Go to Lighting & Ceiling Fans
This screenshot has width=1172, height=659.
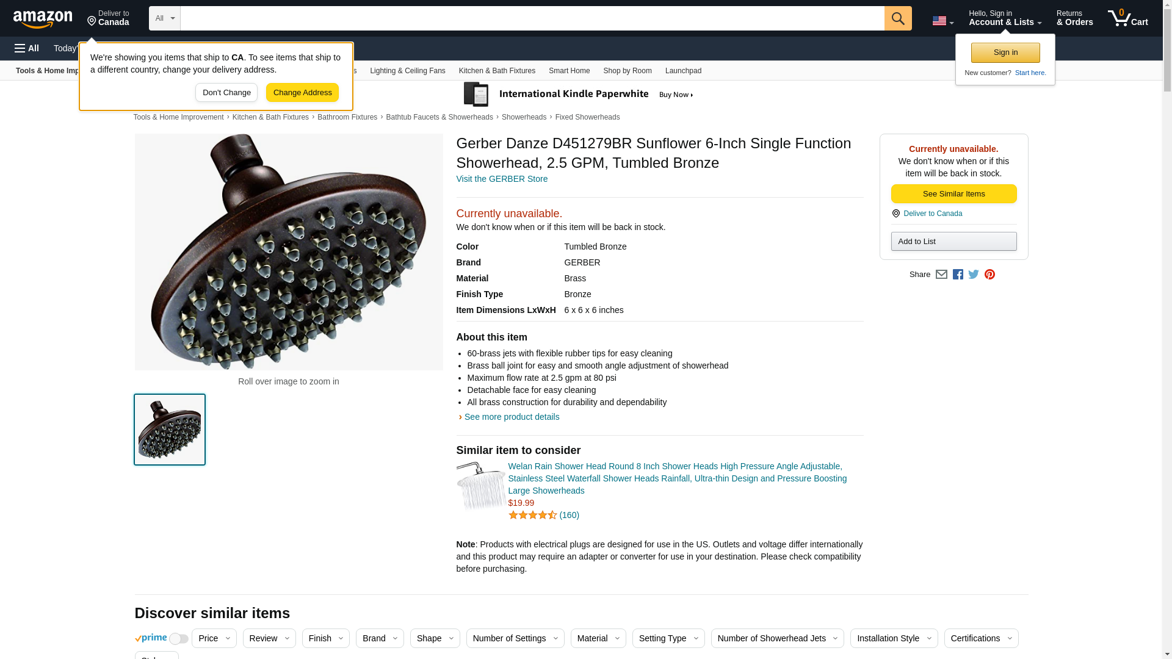point(407,71)
